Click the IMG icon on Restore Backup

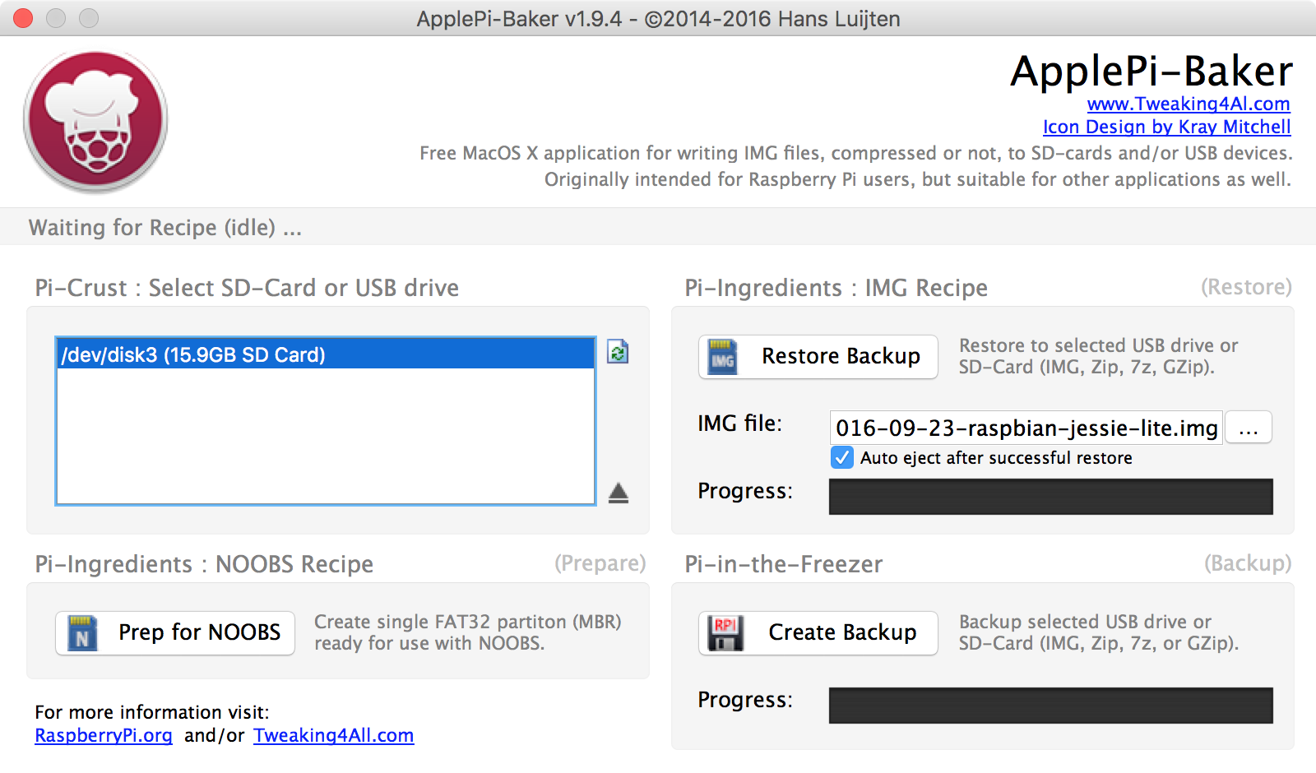pos(723,357)
